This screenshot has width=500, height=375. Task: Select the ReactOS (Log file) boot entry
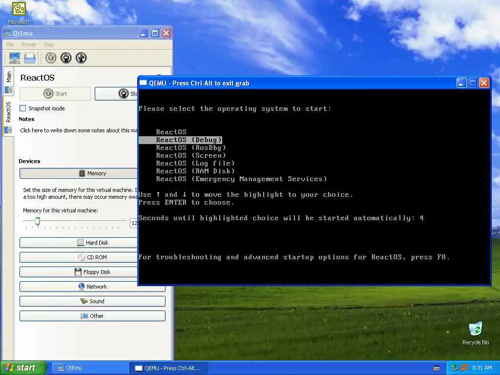point(195,163)
